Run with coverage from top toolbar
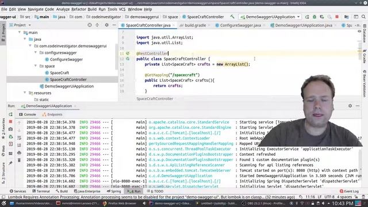368x207 pixels. click(322, 17)
